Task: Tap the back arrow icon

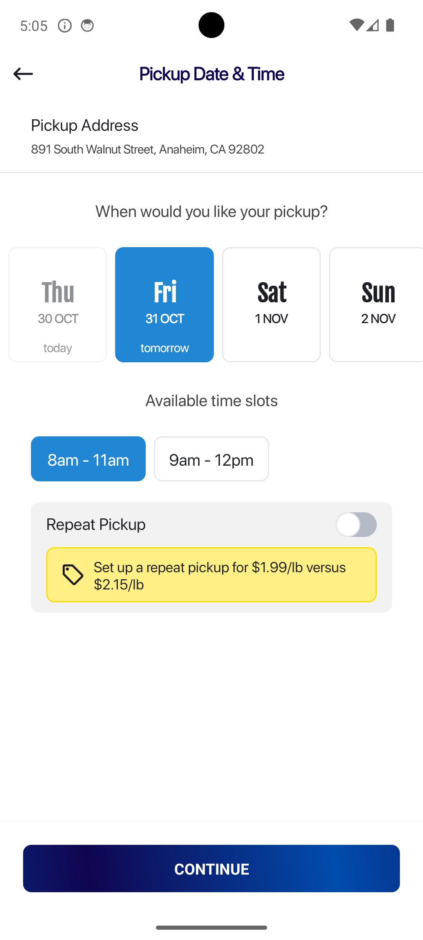Action: click(23, 74)
